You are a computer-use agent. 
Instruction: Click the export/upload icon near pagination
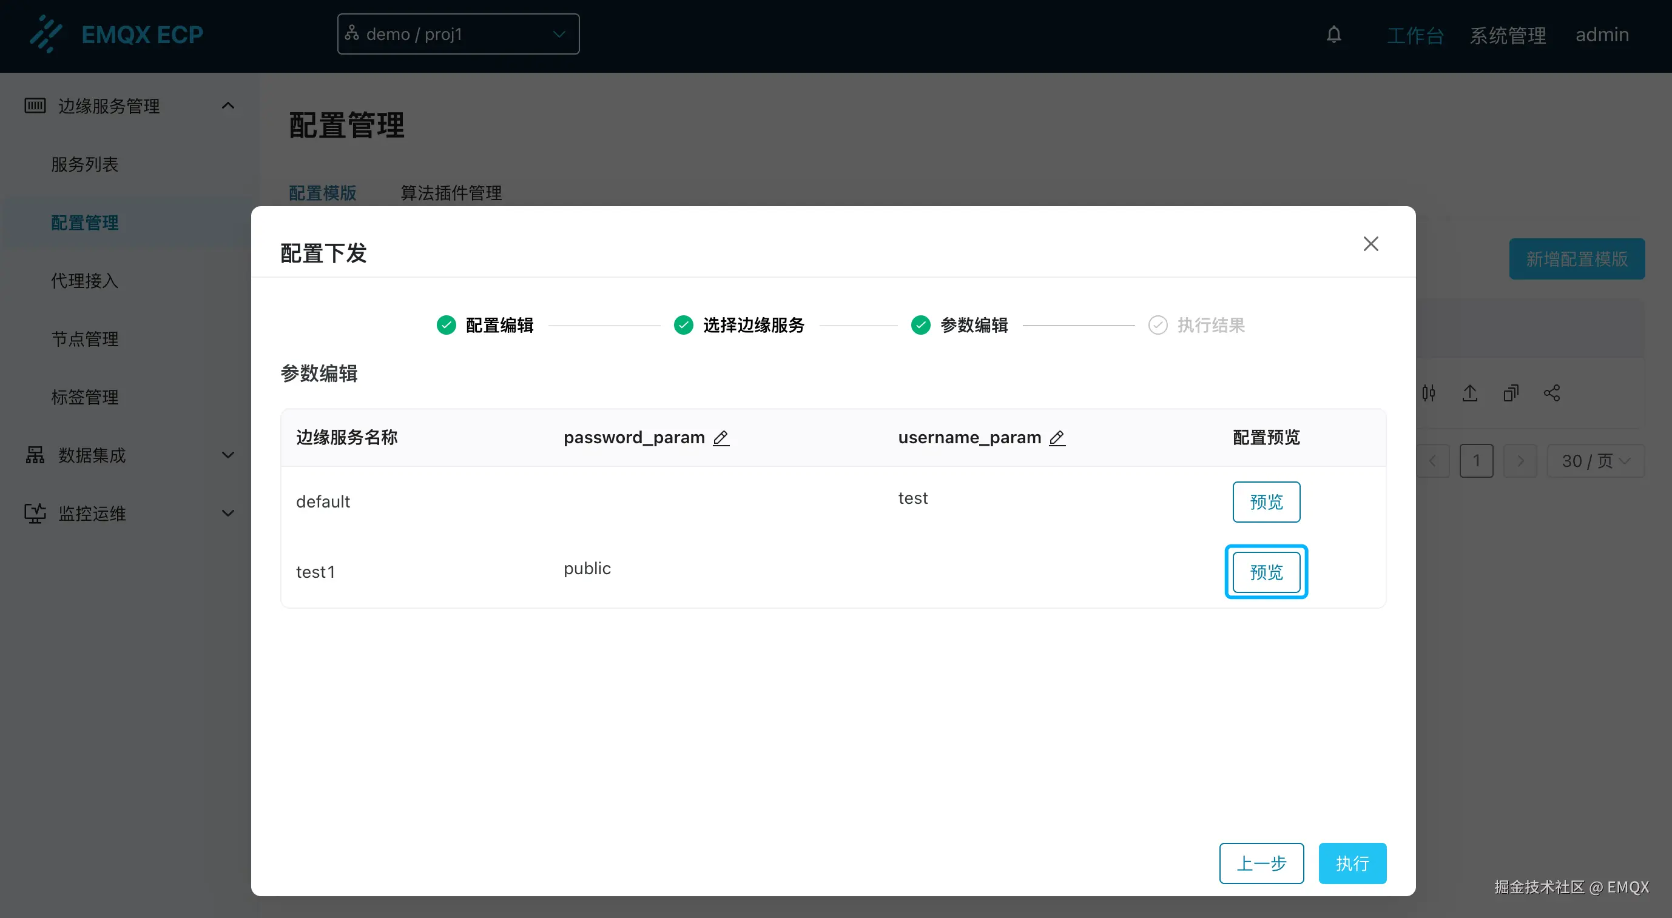click(1470, 392)
